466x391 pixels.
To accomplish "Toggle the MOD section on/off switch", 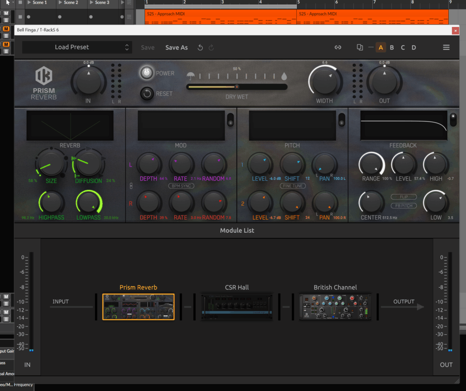I will [230, 120].
